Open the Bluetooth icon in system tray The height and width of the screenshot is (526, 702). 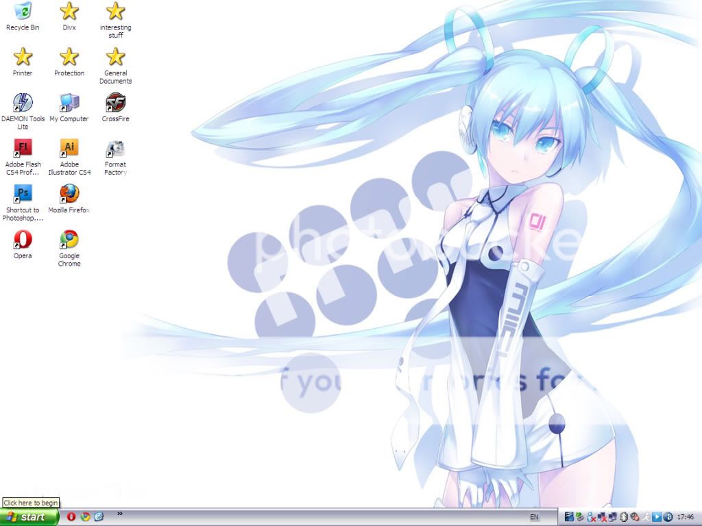click(x=624, y=517)
